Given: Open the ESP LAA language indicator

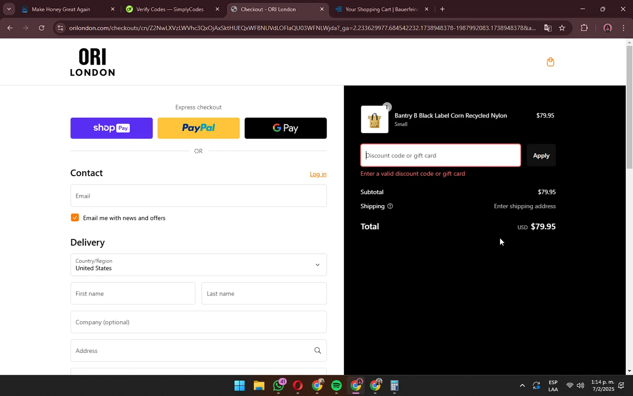Looking at the screenshot, I should (553, 385).
